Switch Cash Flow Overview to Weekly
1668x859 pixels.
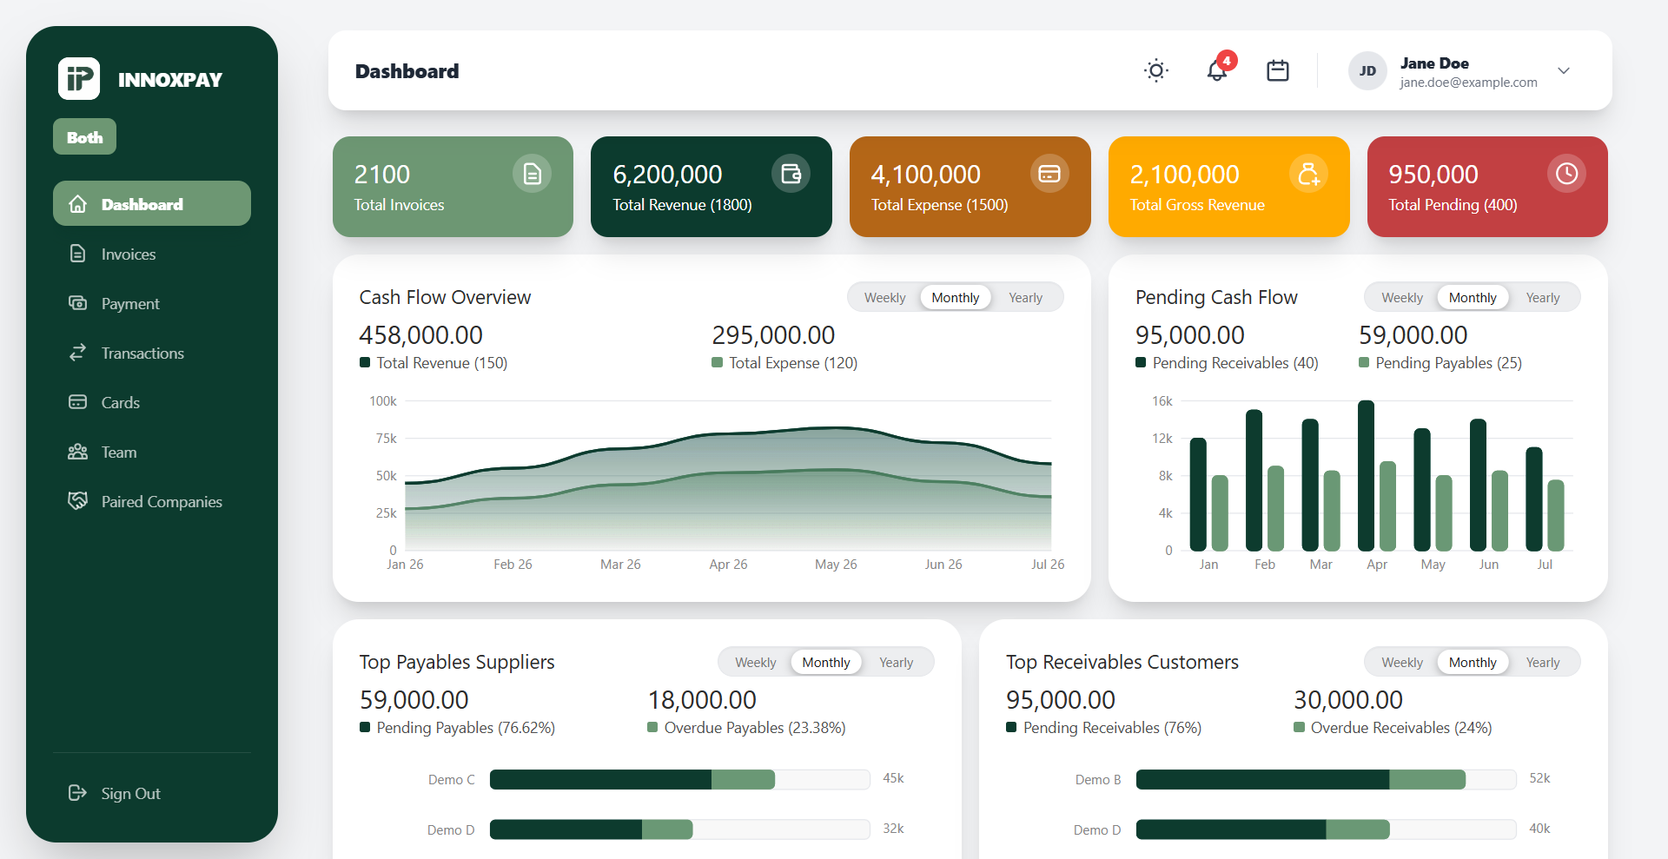tap(884, 298)
